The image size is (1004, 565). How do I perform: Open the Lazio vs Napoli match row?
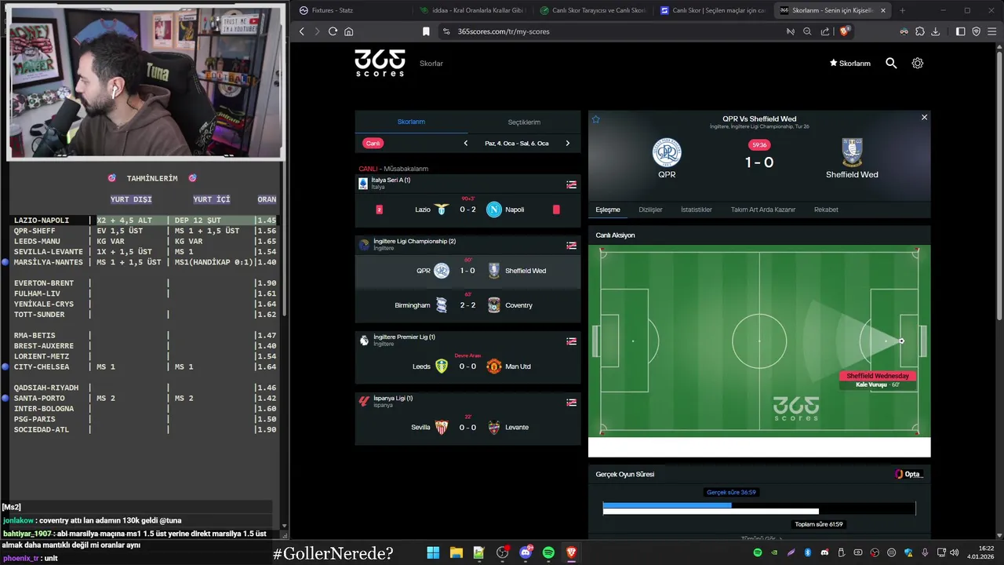pos(467,210)
